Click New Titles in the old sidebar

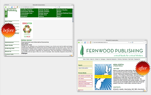click(x=9, y=22)
